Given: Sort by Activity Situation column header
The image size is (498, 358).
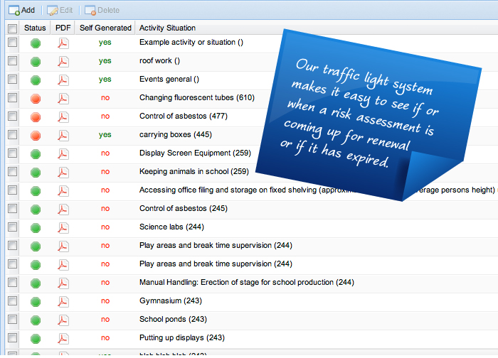Looking at the screenshot, I should point(167,28).
